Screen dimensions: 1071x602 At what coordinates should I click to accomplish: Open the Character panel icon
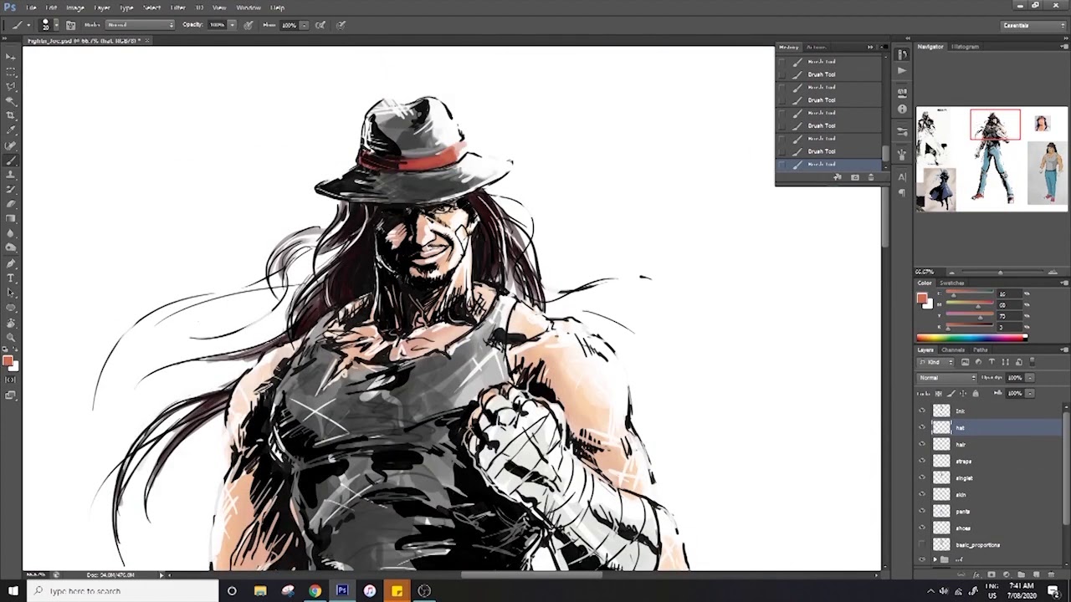(x=902, y=176)
